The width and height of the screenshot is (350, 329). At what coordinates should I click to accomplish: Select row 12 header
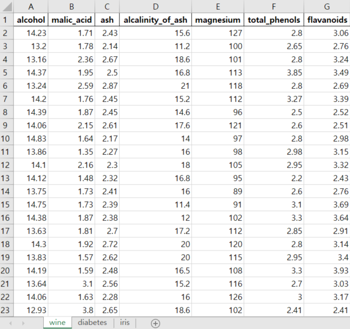pos(7,165)
